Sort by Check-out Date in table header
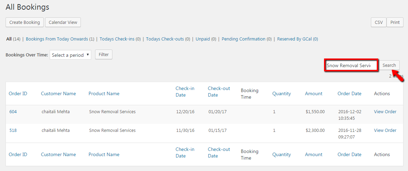The width and height of the screenshot is (408, 171). 219,92
